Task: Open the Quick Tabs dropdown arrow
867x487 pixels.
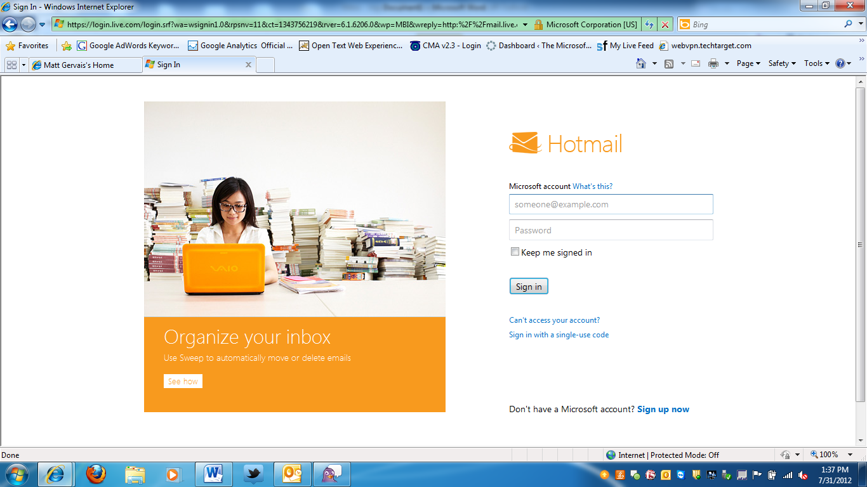Action: (23, 65)
